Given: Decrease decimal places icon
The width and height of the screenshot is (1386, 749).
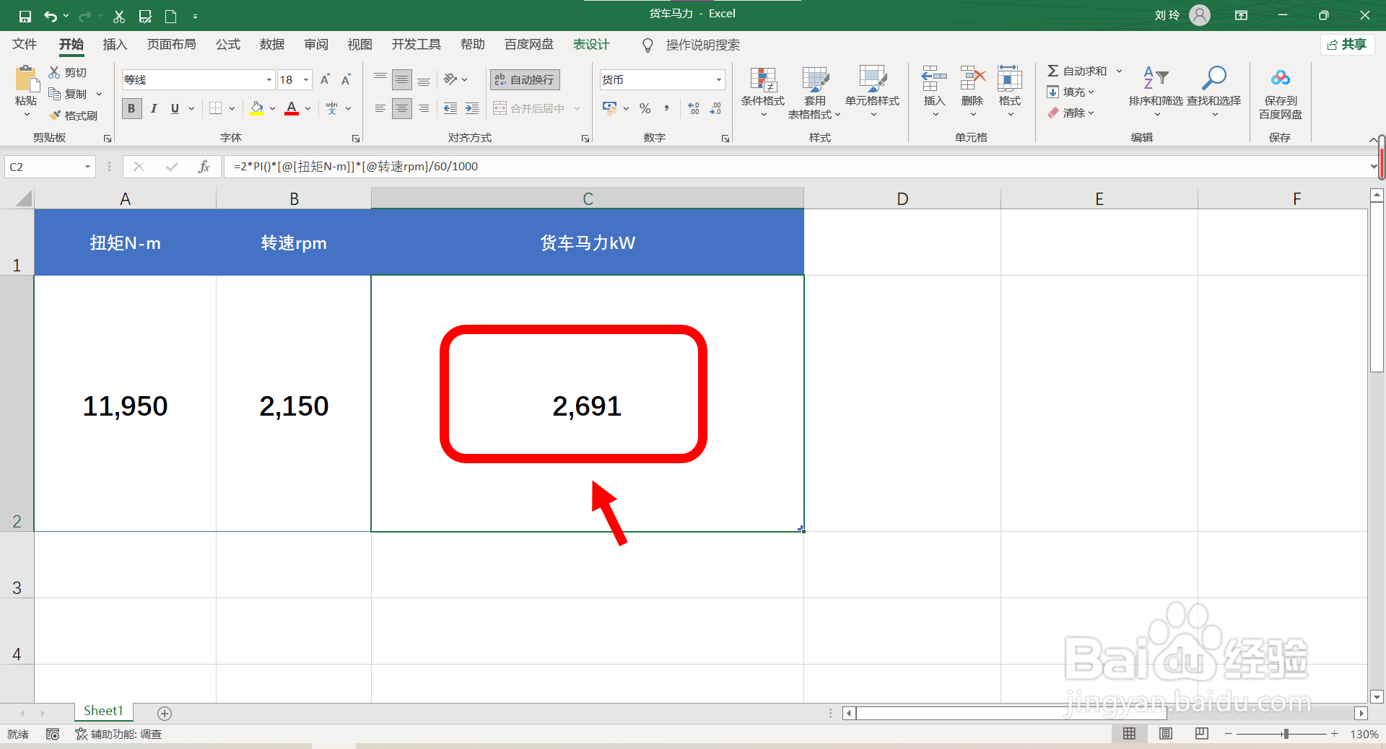Looking at the screenshot, I should [715, 108].
